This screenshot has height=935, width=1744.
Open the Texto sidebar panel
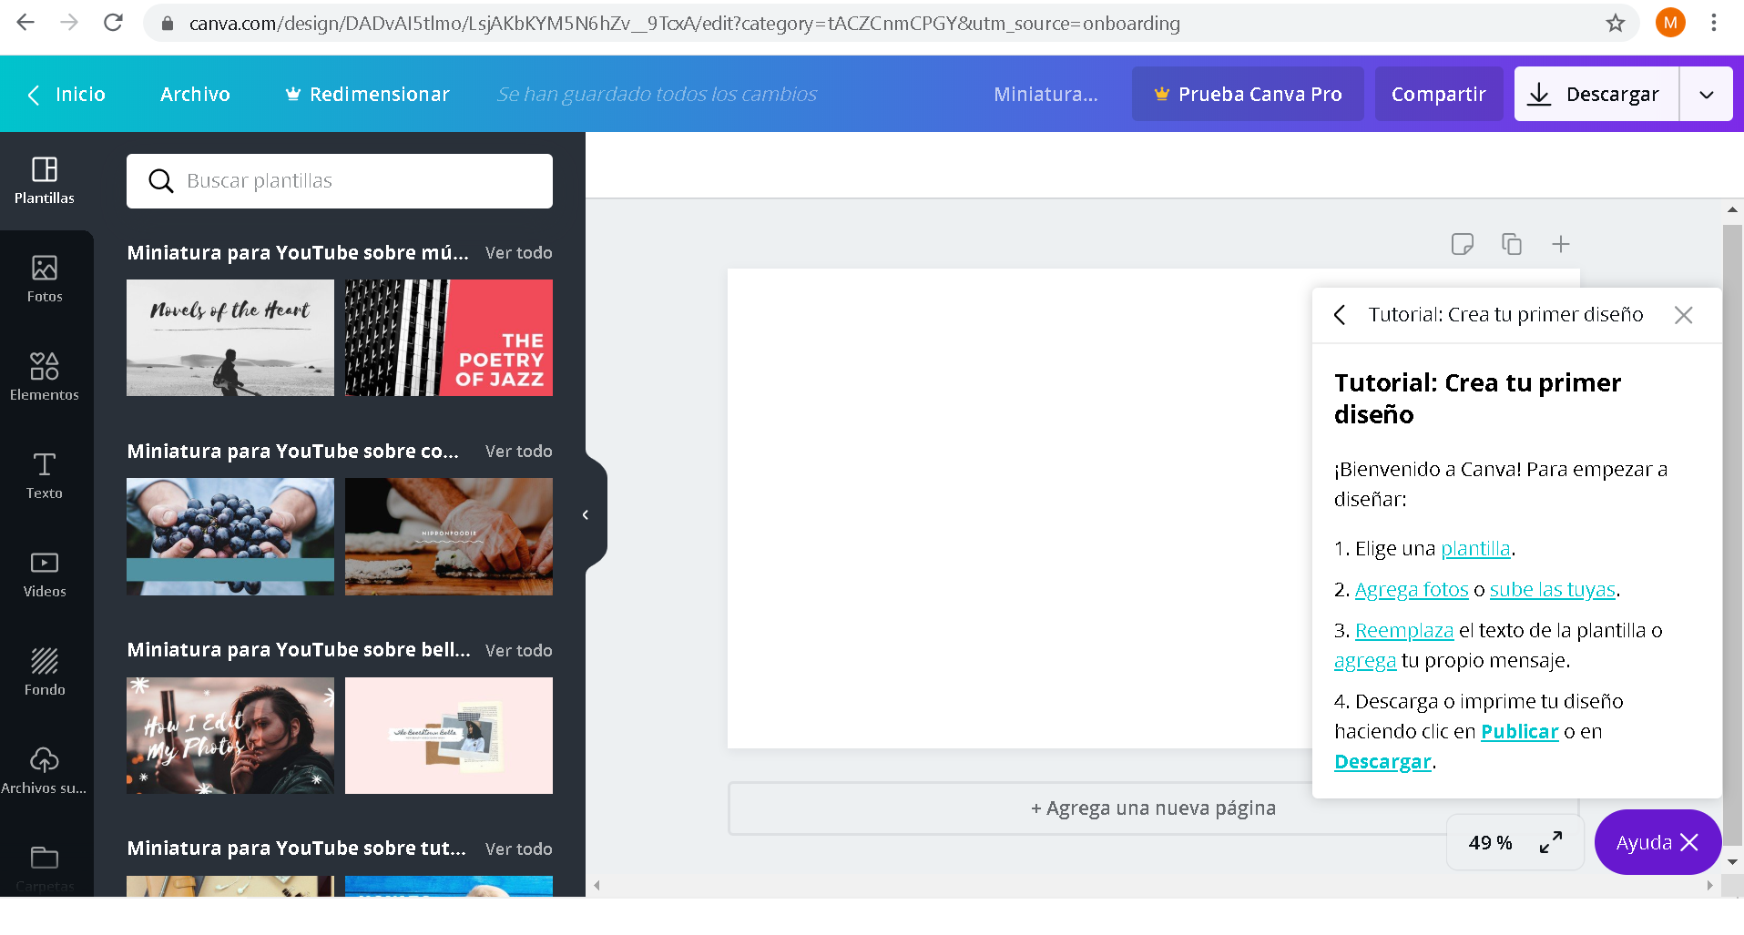(x=45, y=476)
